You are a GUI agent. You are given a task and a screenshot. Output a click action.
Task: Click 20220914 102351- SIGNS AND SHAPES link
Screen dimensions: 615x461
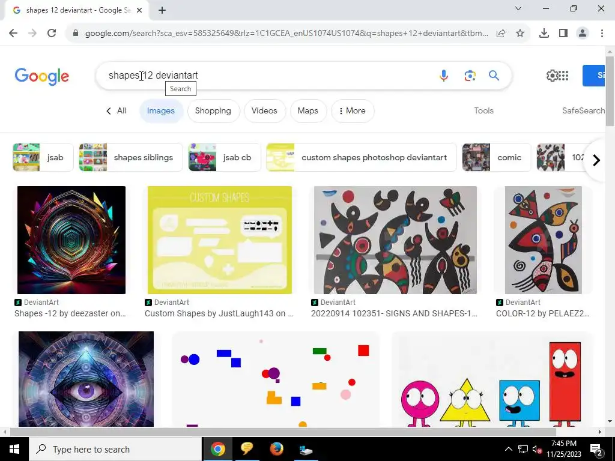click(x=394, y=313)
